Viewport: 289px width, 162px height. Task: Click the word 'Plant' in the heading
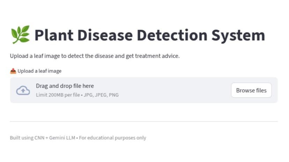[x=54, y=35]
